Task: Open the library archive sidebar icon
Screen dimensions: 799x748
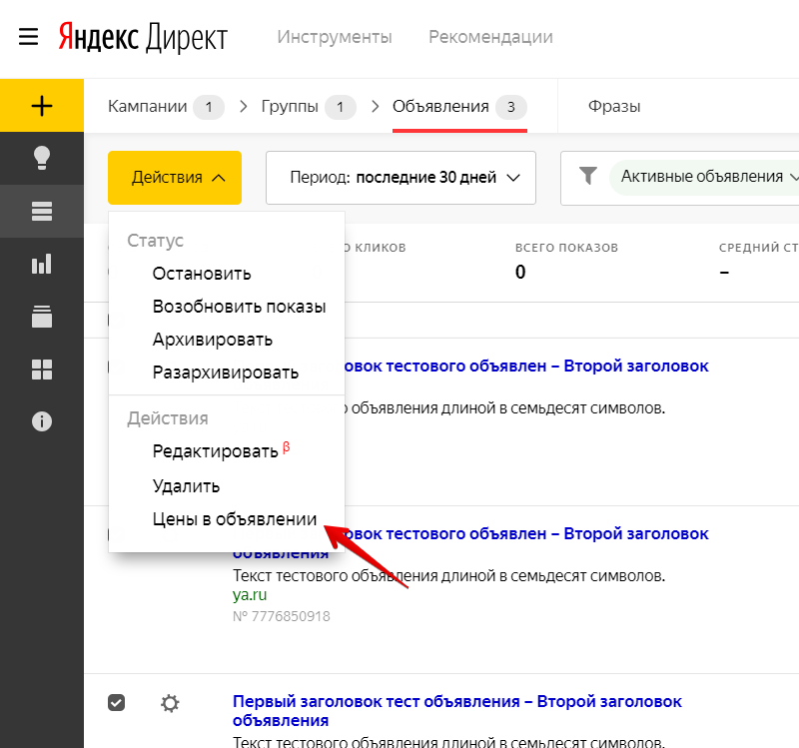Action: (x=41, y=317)
